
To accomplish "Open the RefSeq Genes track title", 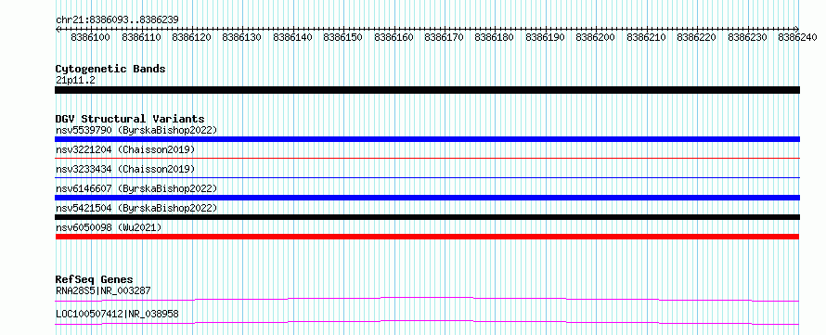I will click(x=95, y=279).
